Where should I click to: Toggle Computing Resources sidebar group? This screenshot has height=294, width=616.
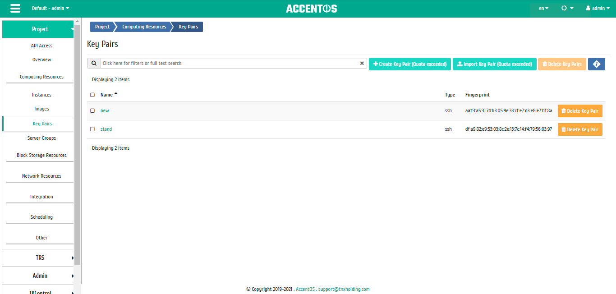coord(41,77)
